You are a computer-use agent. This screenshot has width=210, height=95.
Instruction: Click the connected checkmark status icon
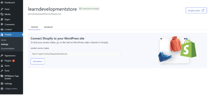click(x=80, y=9)
